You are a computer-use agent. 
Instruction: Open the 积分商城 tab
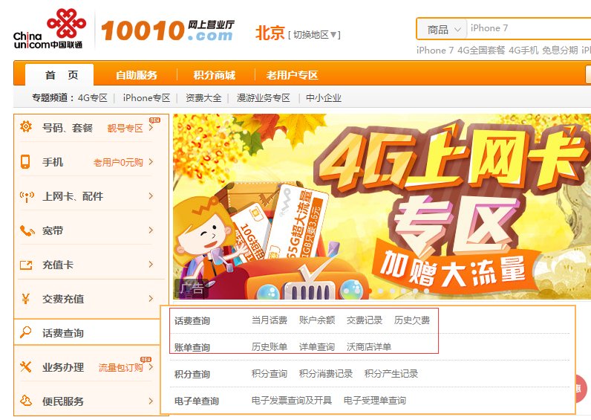(x=214, y=75)
